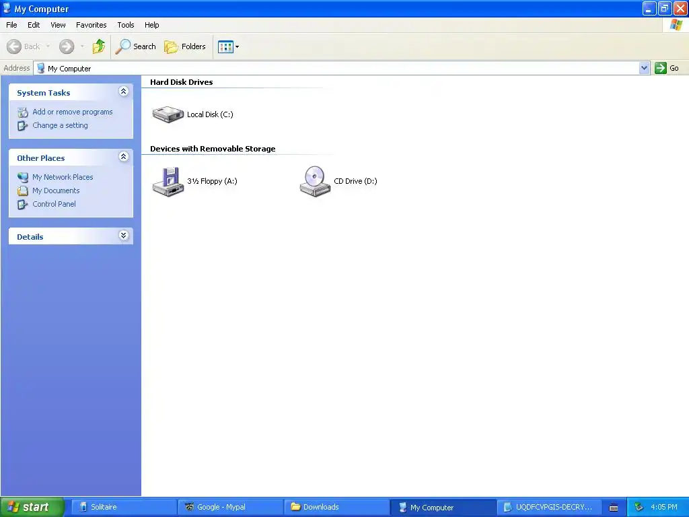Open the Edit menu
689x517 pixels.
tap(34, 25)
